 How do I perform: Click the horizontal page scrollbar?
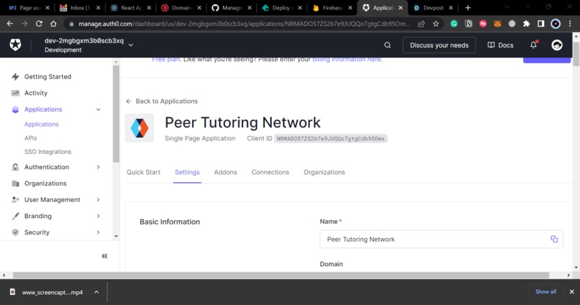tap(281, 275)
